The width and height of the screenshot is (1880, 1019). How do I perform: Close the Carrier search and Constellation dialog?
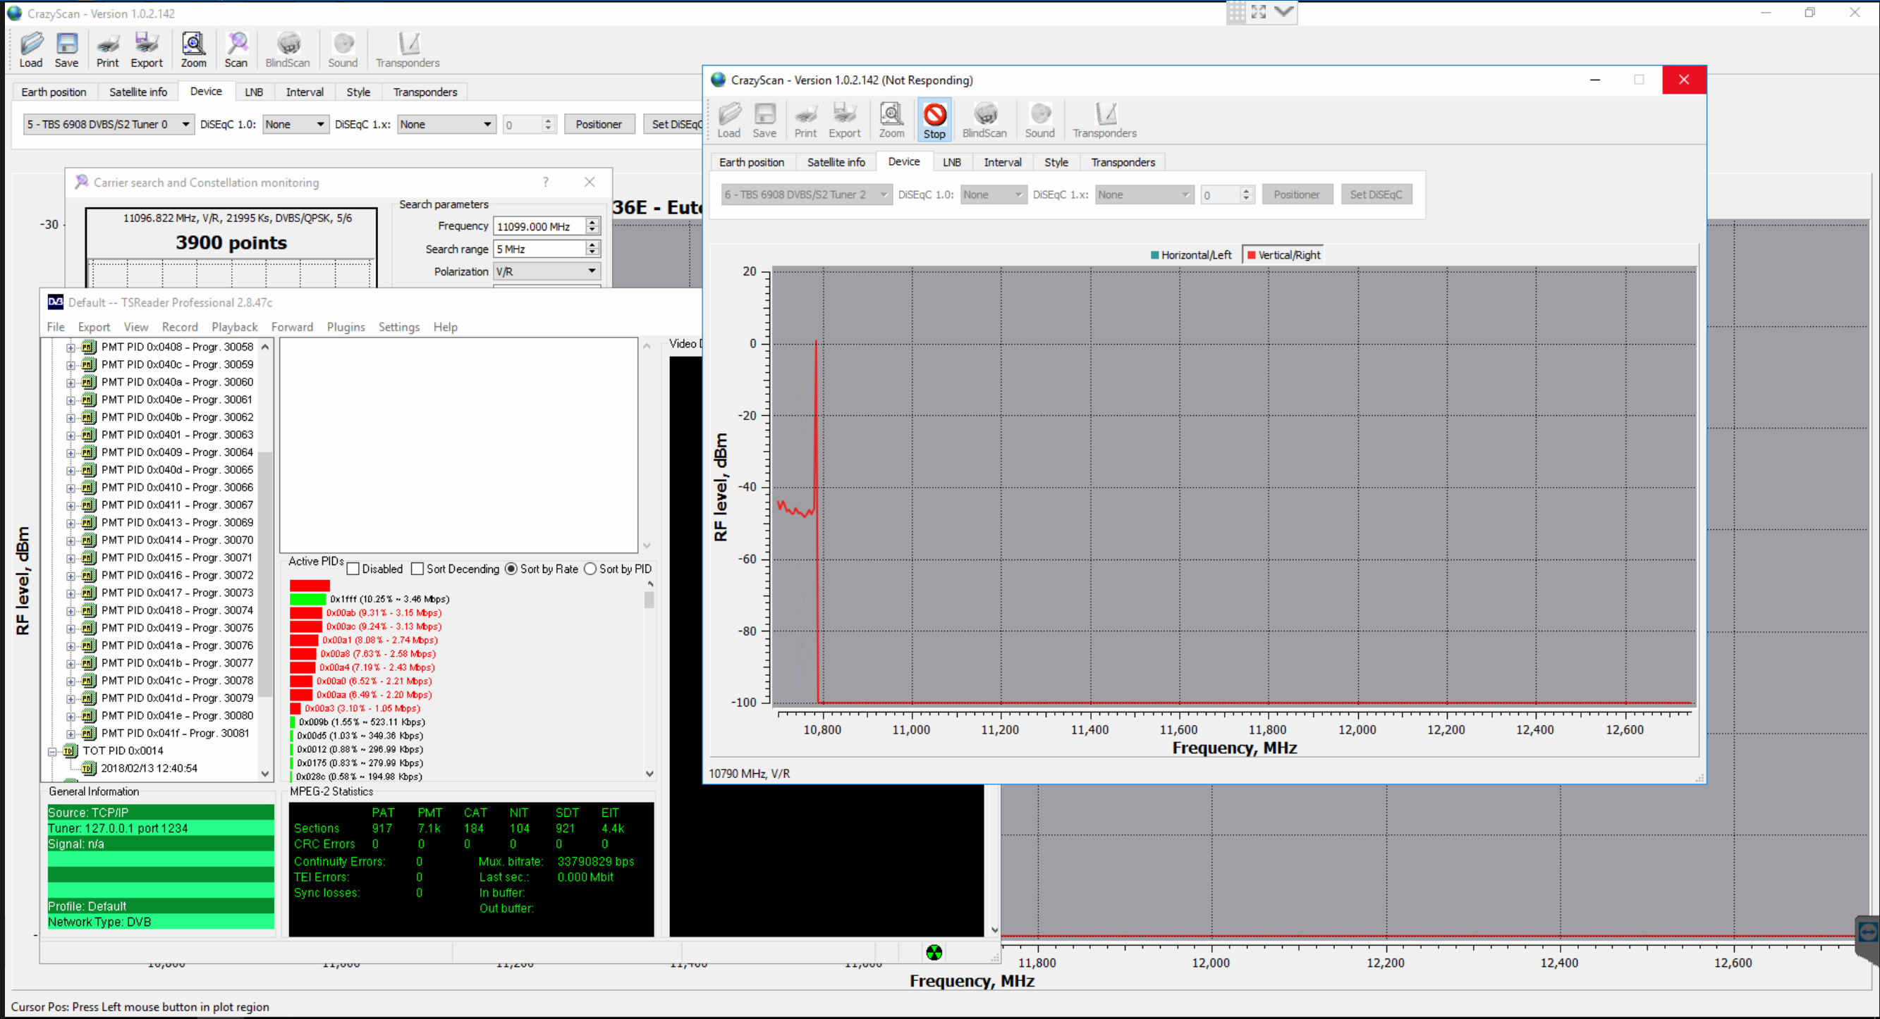[x=590, y=182]
